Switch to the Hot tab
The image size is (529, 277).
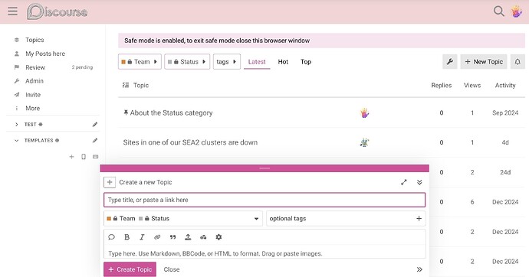click(283, 61)
